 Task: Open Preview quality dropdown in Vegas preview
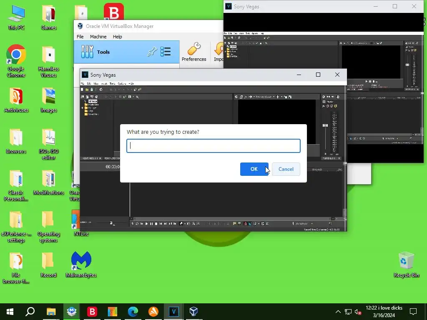coord(264,97)
